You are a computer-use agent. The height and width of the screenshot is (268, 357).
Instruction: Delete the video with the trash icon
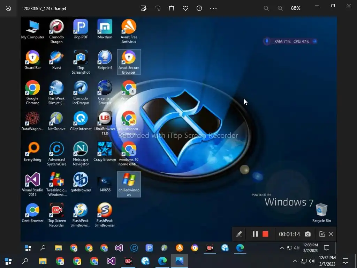[172, 8]
